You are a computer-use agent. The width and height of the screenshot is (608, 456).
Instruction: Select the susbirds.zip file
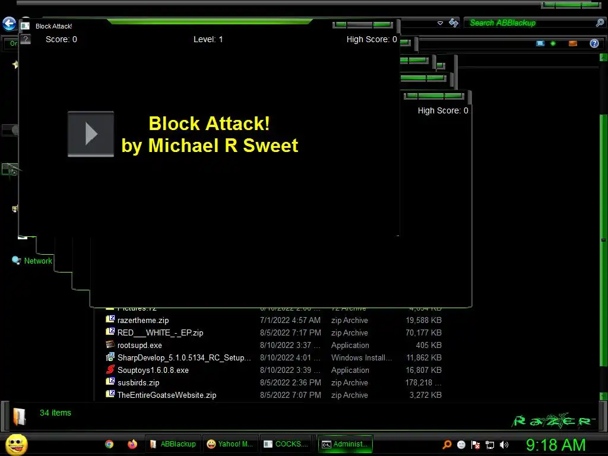pos(138,382)
